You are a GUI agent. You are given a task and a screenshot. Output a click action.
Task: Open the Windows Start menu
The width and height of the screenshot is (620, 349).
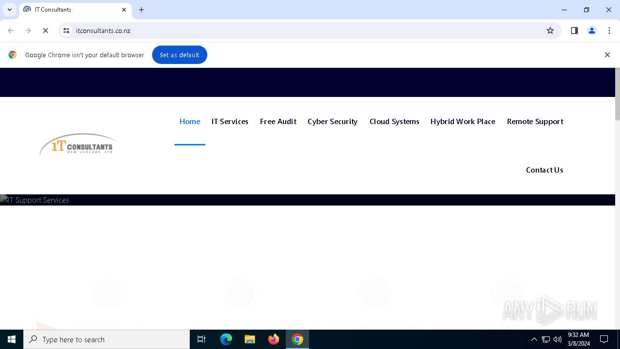click(x=12, y=339)
